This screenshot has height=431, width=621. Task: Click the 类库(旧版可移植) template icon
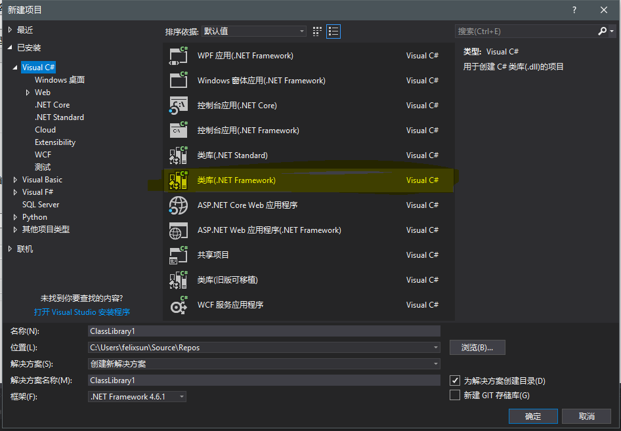(178, 280)
